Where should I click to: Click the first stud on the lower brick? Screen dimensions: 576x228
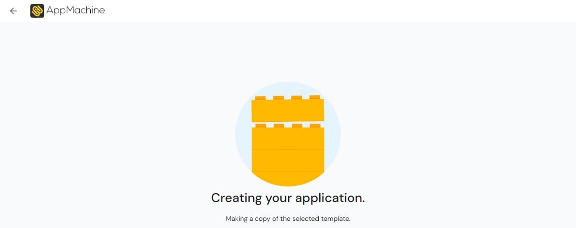[x=261, y=126]
